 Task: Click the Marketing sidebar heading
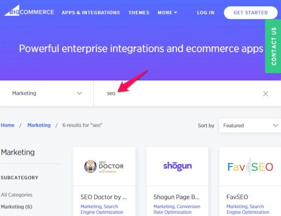pyautogui.click(x=18, y=152)
